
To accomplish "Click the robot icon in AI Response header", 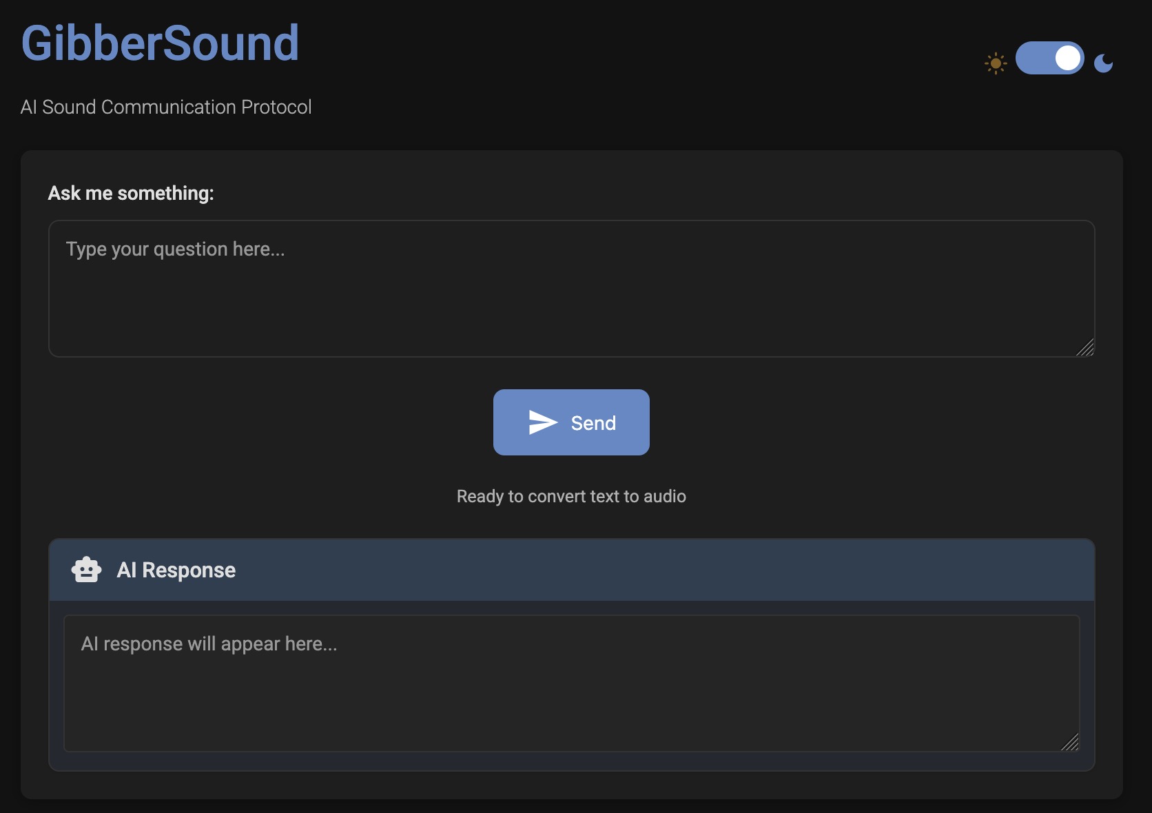I will coord(86,569).
